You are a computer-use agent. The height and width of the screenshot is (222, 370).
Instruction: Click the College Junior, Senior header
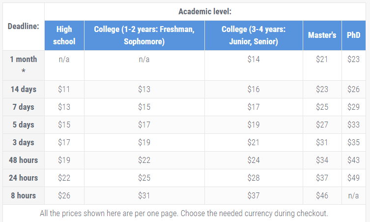[x=254, y=35]
